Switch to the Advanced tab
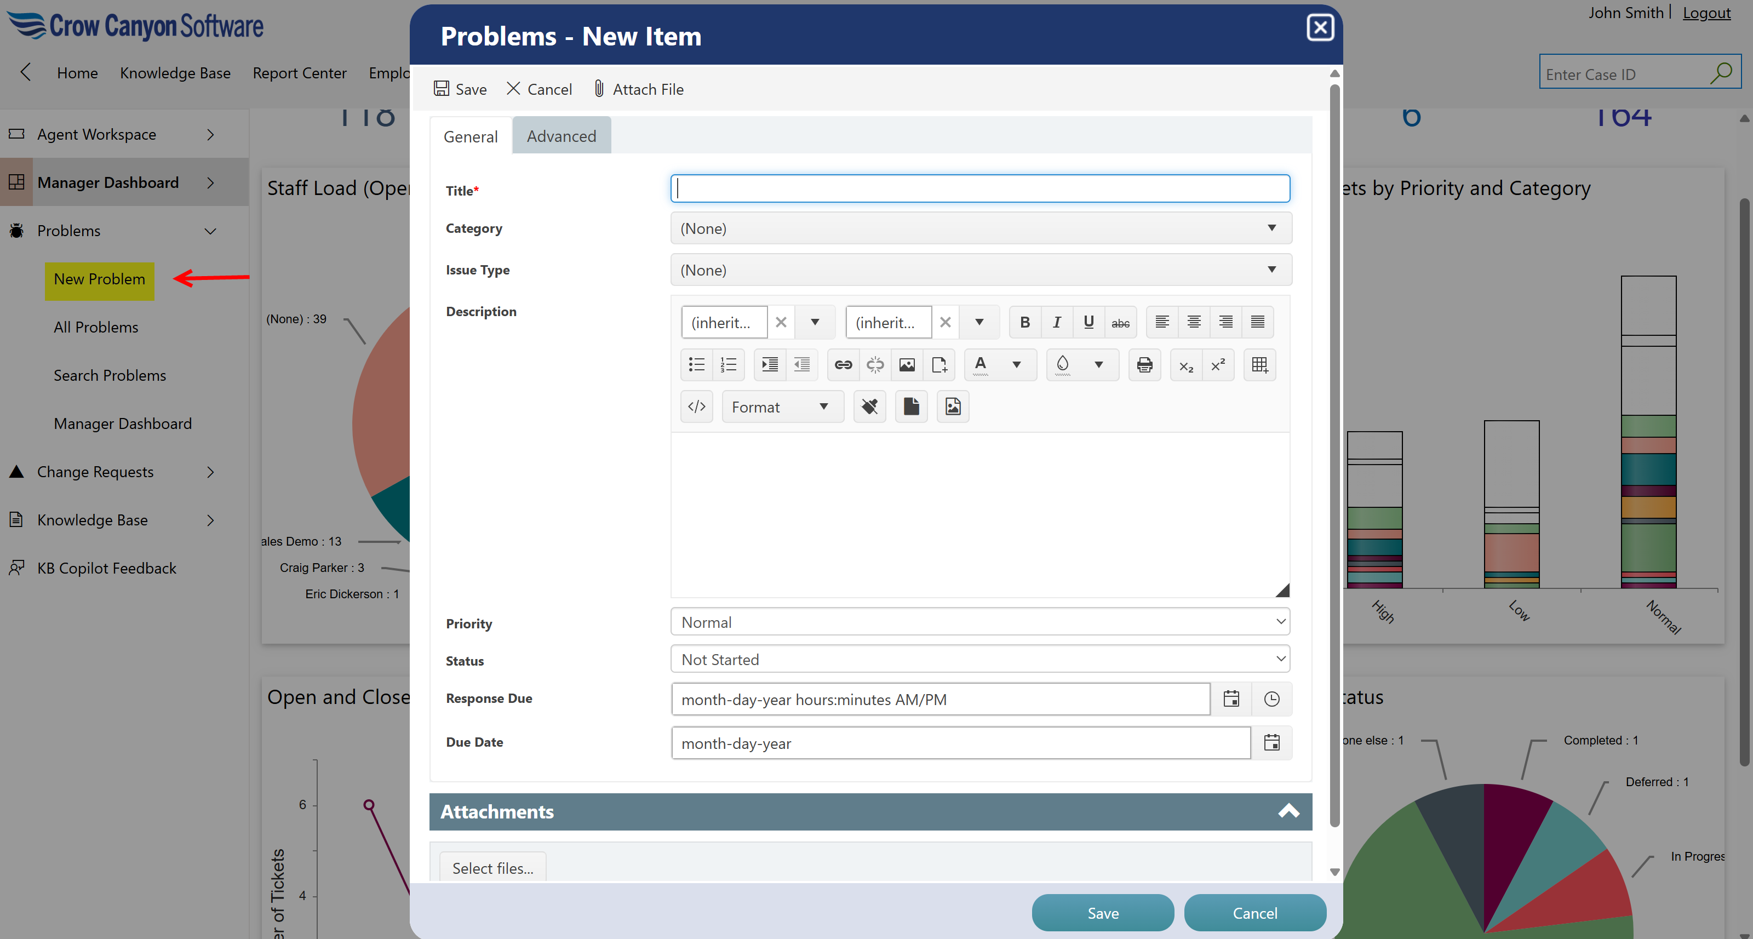This screenshot has width=1753, height=939. [561, 136]
